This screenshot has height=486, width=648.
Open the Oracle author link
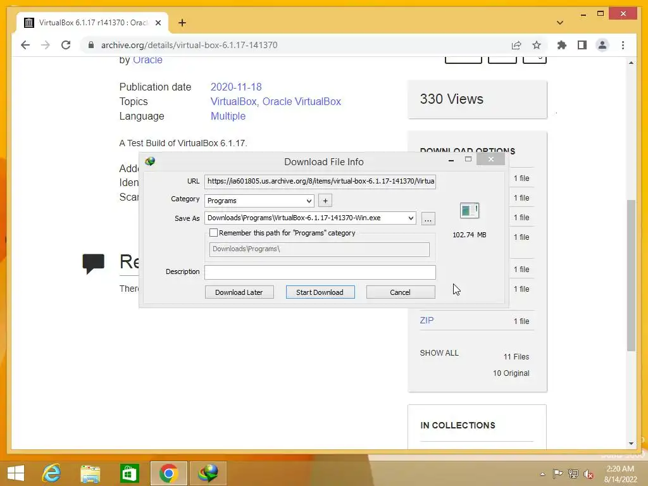pyautogui.click(x=147, y=60)
